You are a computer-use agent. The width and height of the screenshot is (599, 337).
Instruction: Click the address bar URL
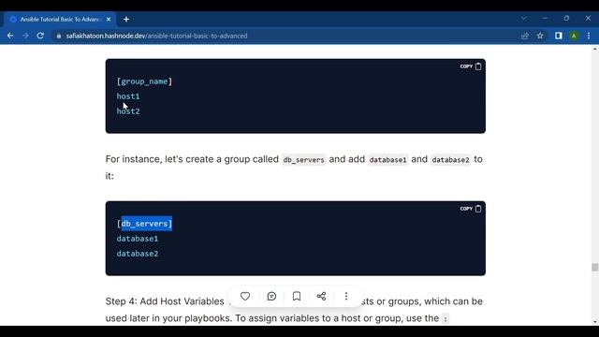(156, 36)
